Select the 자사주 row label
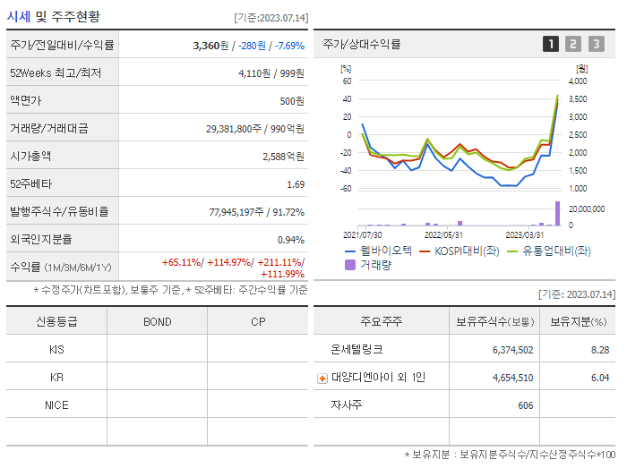Screen dimensions: 627x468 347,405
